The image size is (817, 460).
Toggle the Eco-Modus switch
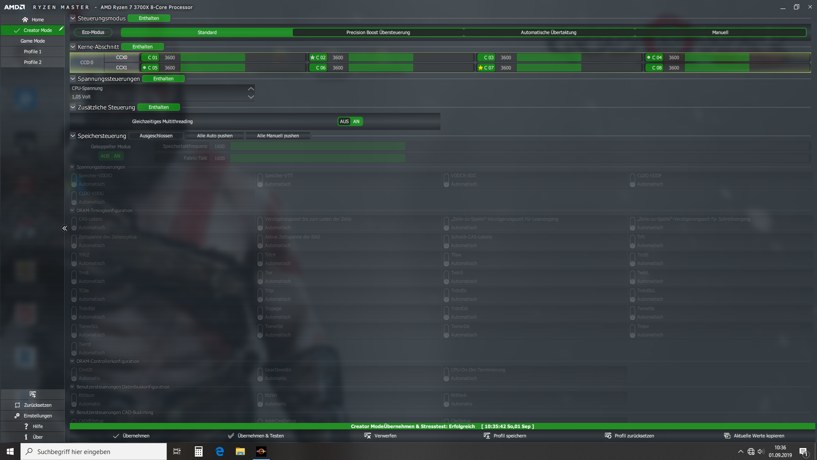pos(93,32)
